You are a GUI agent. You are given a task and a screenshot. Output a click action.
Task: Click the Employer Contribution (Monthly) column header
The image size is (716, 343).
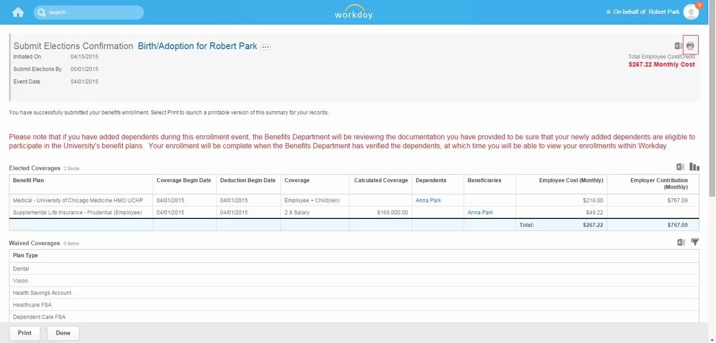tap(653, 184)
